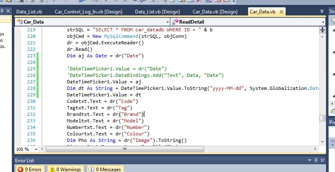This screenshot has height=172, width=335.
Task: Open the Car_Control_Log_In.vb [Design] tab
Action: (89, 12)
